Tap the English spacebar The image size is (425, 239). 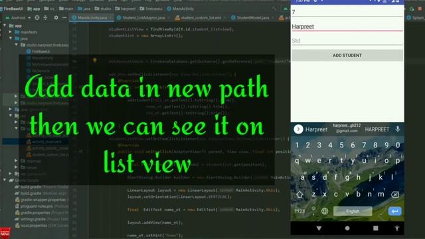coord(353,211)
